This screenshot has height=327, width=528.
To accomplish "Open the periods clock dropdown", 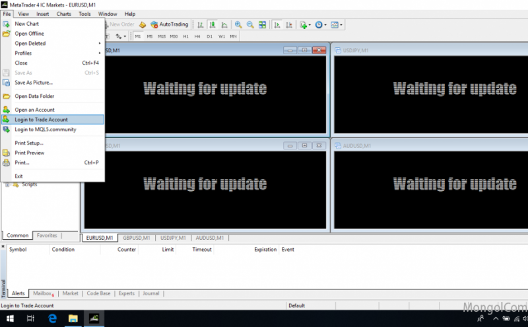I will (x=321, y=24).
